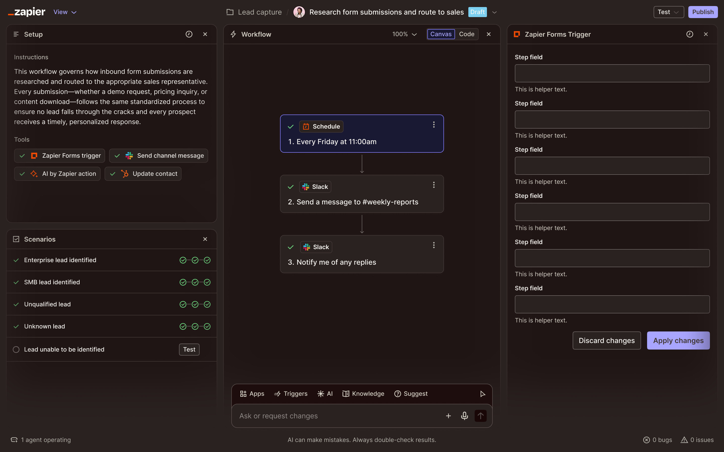Screen dimensions: 724x452
Task: Click the play cursor icon in toolbar
Action: click(x=482, y=394)
